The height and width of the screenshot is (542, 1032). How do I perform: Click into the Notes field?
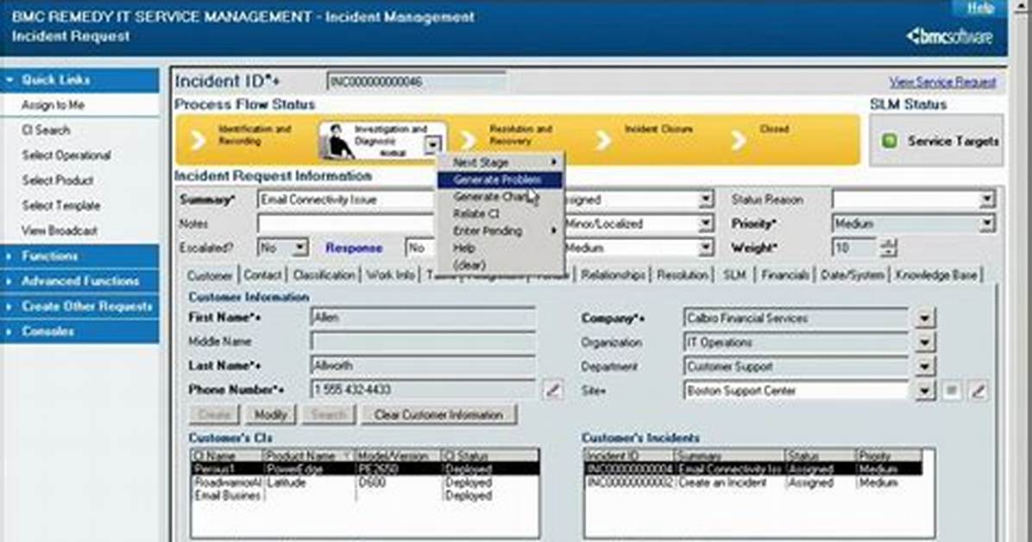pos(345,224)
